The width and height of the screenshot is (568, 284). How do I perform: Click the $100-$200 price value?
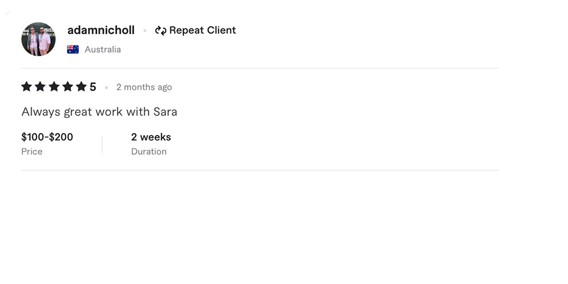(x=47, y=137)
